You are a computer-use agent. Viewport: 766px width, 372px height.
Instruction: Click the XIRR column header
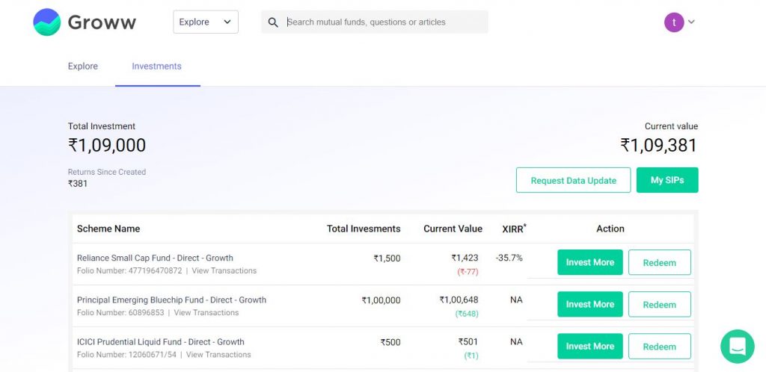coord(514,229)
